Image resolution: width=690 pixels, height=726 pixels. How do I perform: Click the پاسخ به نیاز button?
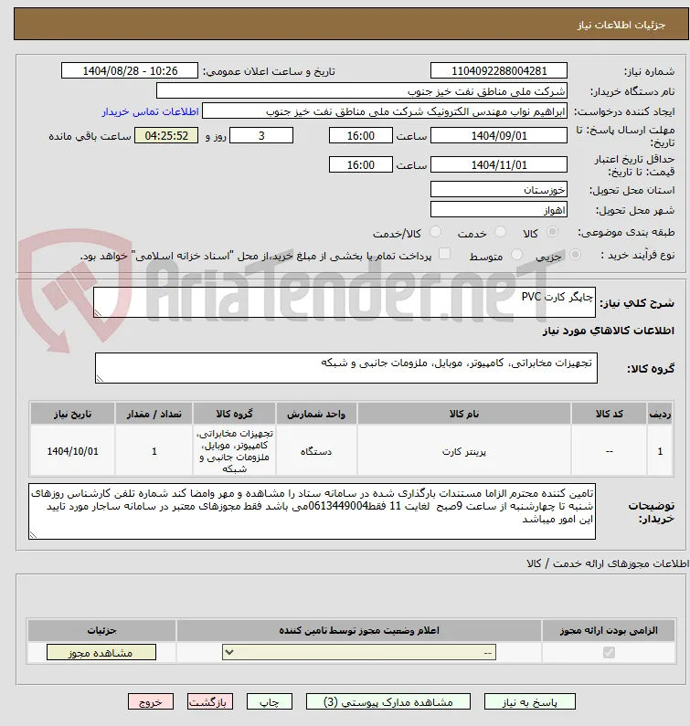pos(530,702)
